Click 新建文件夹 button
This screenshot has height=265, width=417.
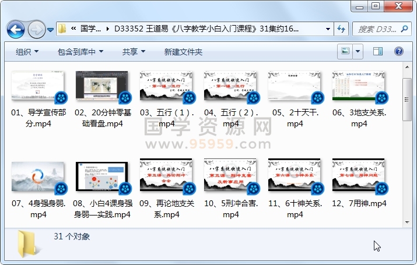coord(183,52)
